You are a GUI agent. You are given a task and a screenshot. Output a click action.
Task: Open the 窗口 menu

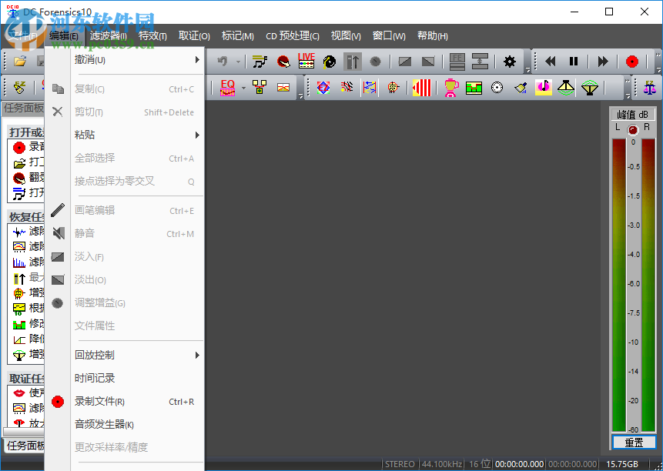point(389,36)
